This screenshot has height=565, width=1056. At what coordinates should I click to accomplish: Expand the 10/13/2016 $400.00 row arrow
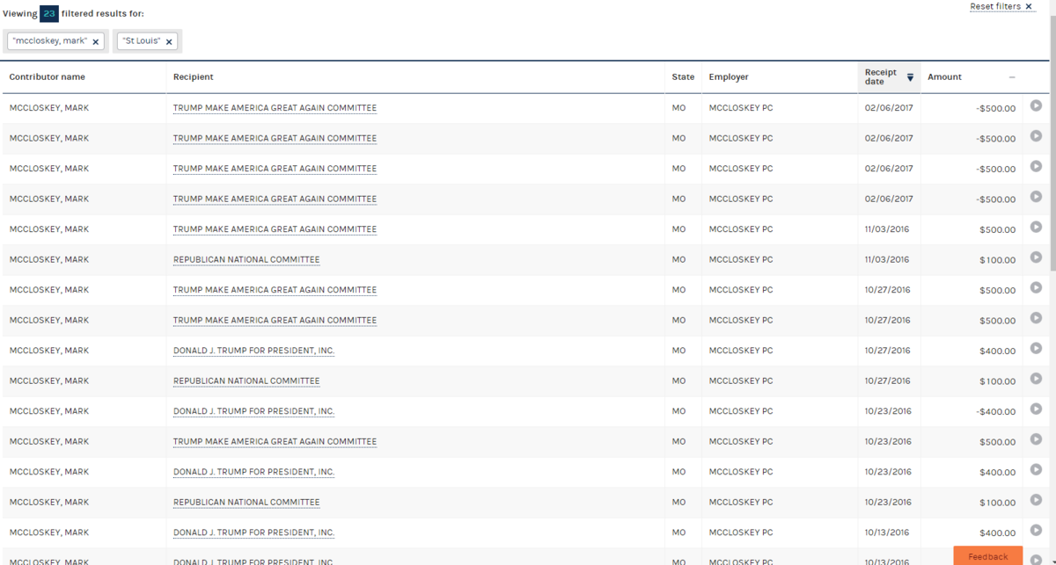1036,530
